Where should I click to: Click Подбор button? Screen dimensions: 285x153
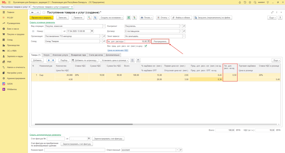[x=64, y=60]
